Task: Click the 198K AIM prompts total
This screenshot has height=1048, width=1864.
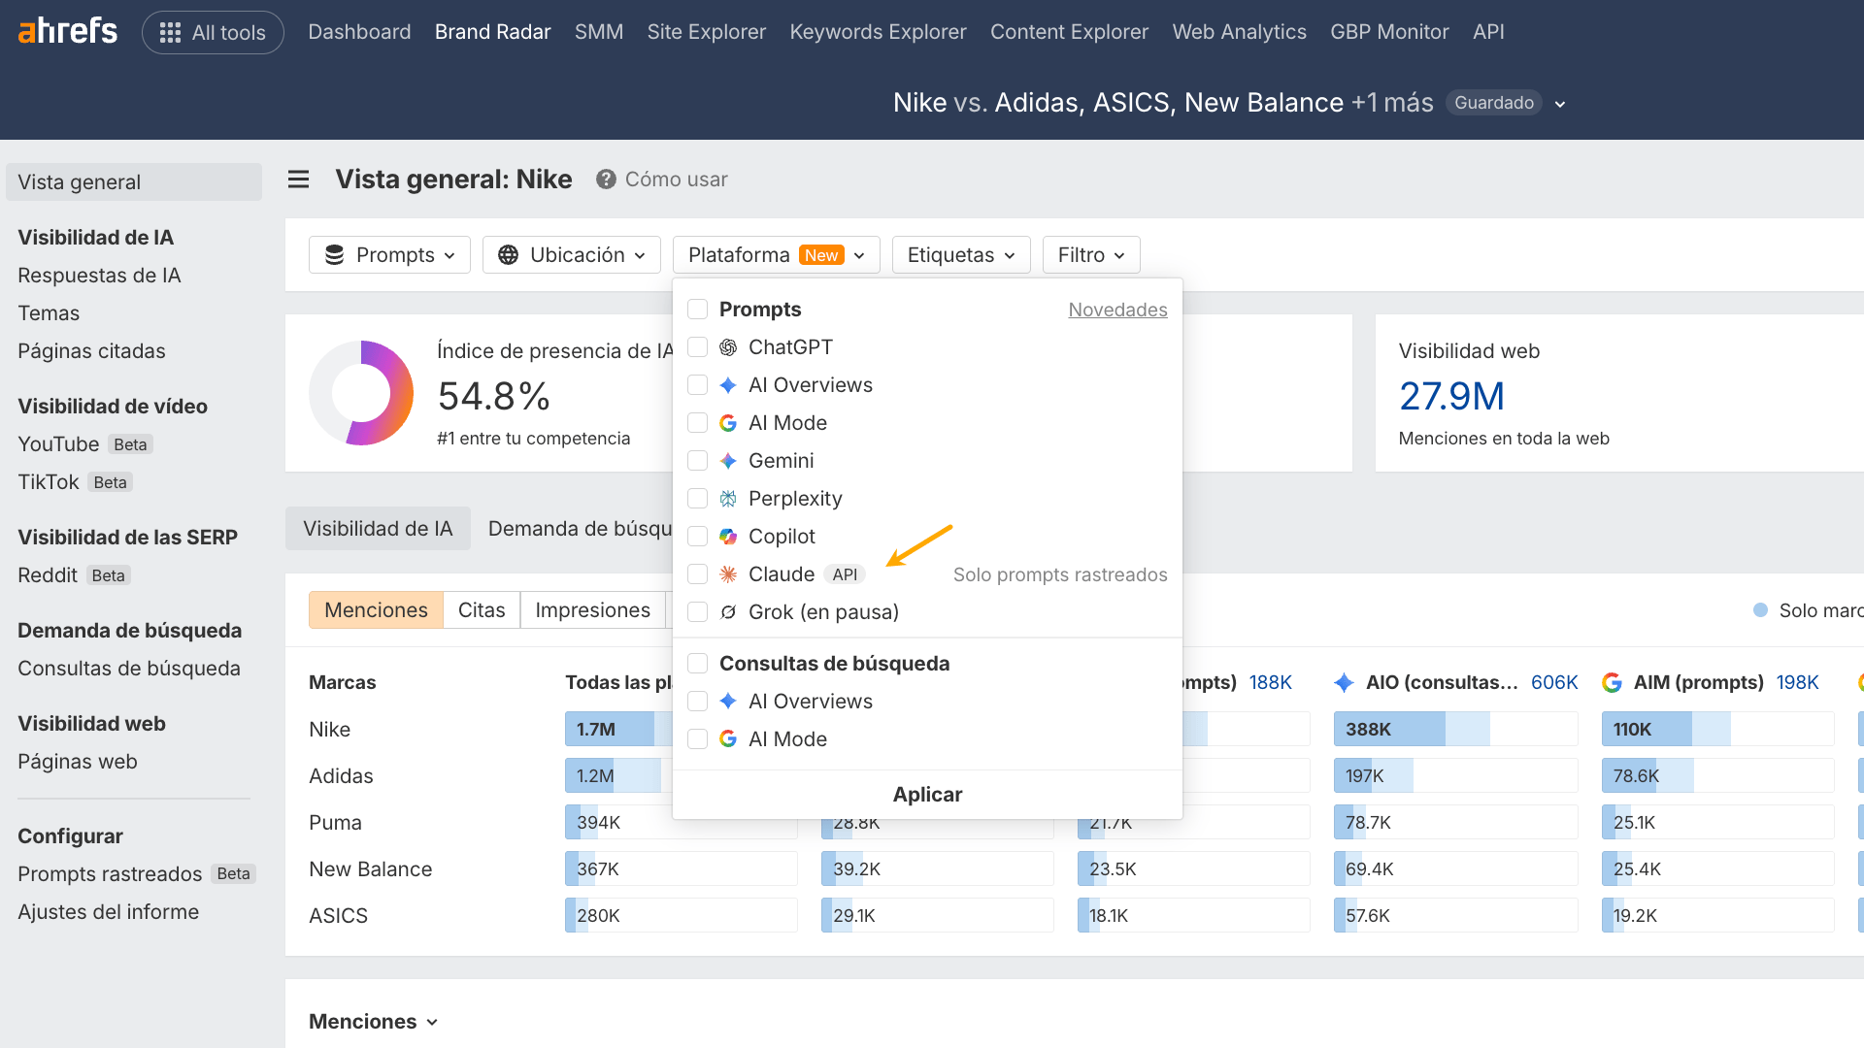Action: 1797,683
